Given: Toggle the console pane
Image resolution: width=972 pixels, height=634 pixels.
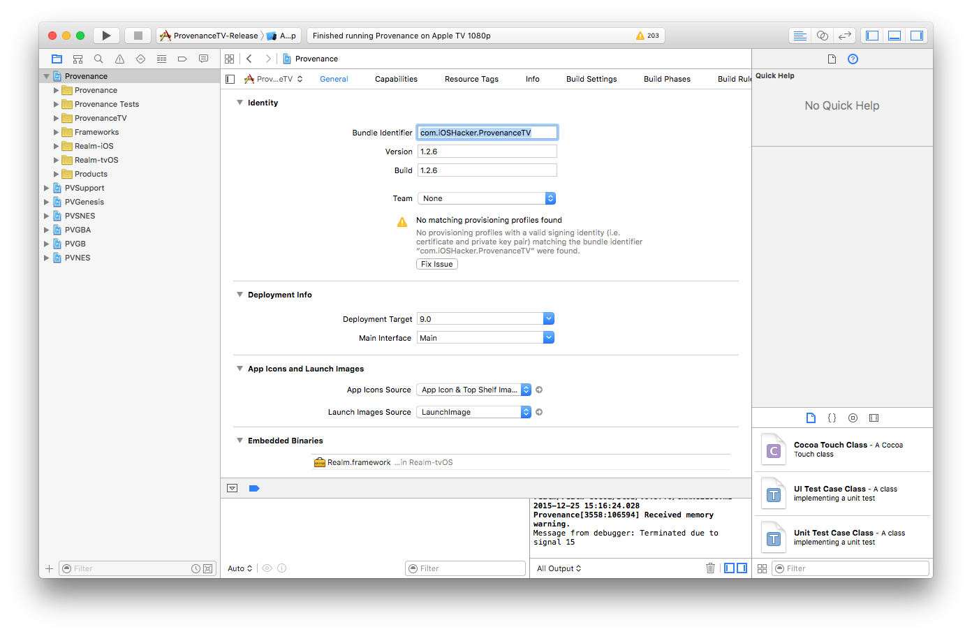Looking at the screenshot, I should pyautogui.click(x=742, y=568).
